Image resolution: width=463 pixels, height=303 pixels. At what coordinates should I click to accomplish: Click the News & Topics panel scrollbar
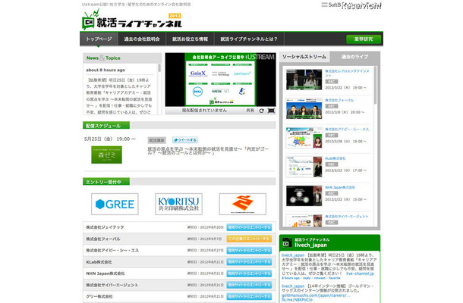[159, 68]
